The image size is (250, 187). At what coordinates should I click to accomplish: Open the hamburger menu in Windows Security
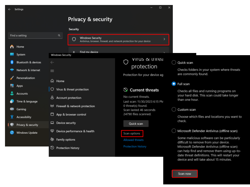point(52,71)
